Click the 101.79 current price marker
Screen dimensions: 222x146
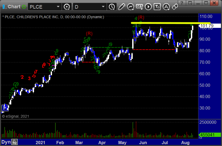click(x=210, y=26)
